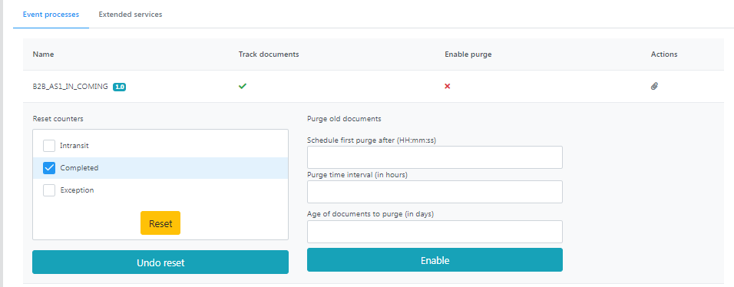Click the Actions column header
The width and height of the screenshot is (734, 287).
(x=664, y=54)
